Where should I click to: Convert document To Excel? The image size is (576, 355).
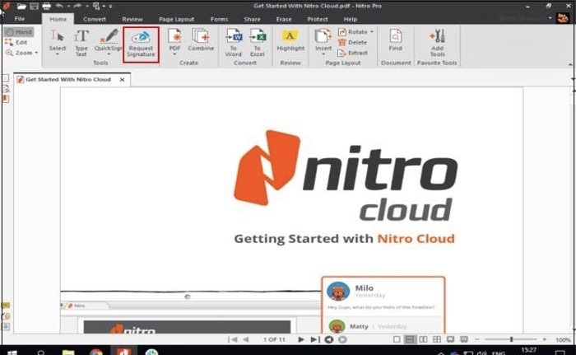[x=257, y=44]
